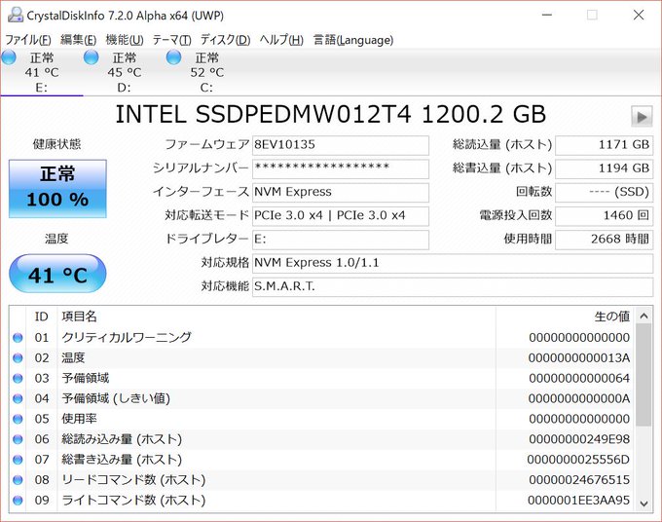Select the クリティカルワーニング row name
This screenshot has width=662, height=522.
[127, 337]
